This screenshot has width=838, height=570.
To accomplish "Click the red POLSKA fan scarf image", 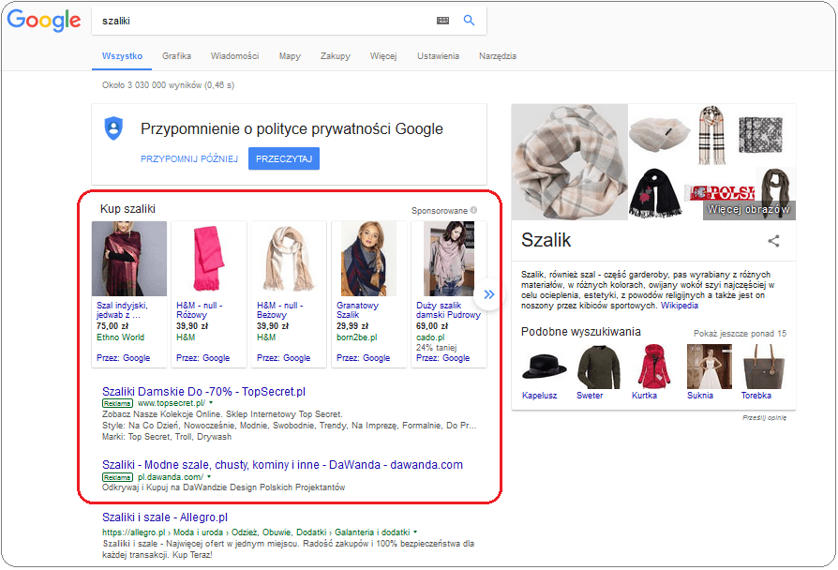I will 719,193.
